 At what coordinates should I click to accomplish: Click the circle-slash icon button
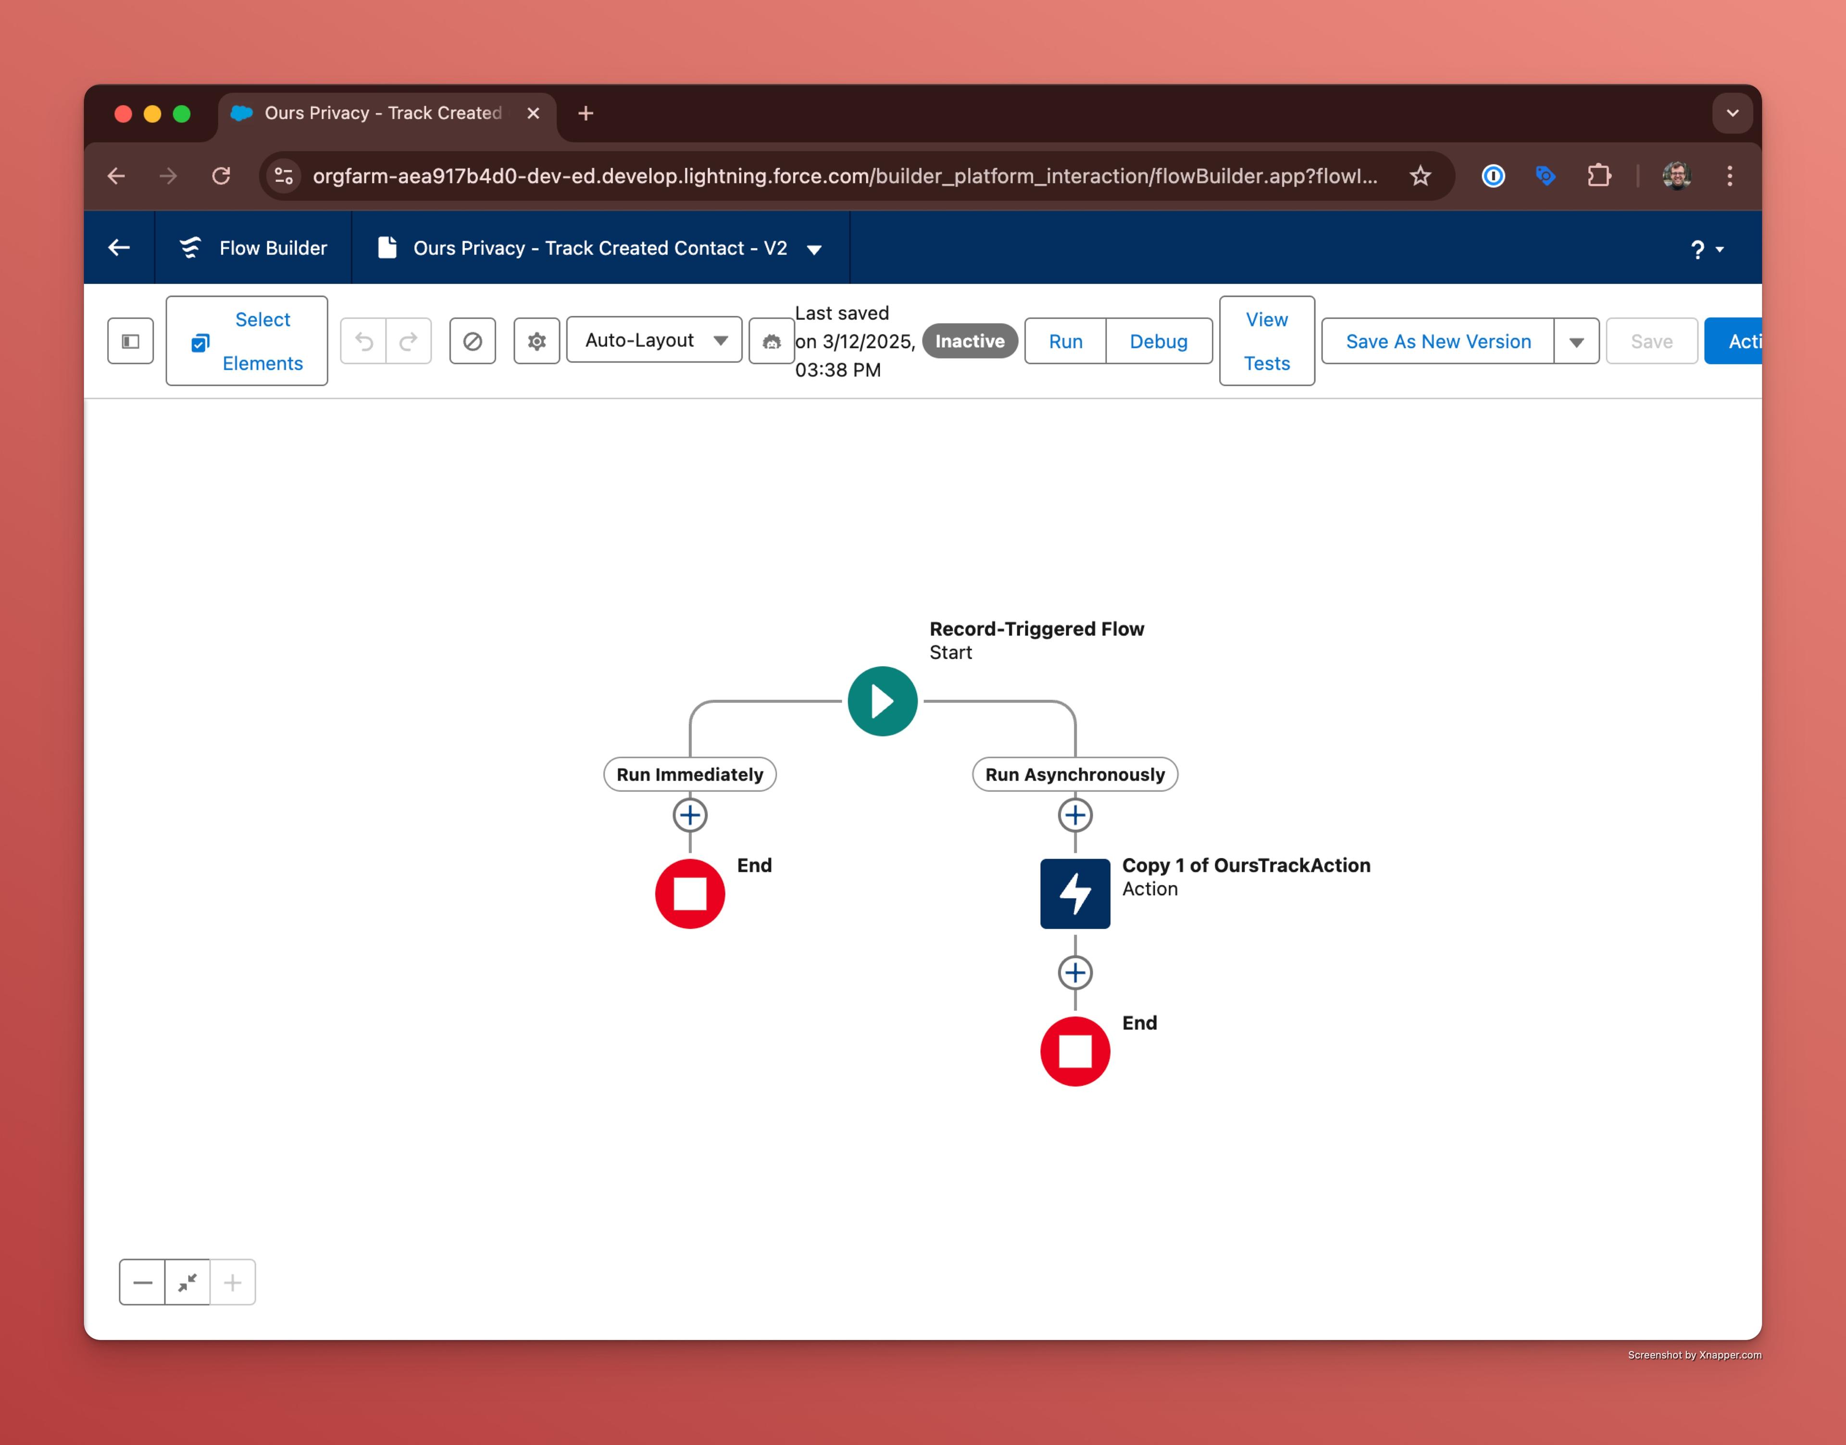click(472, 341)
